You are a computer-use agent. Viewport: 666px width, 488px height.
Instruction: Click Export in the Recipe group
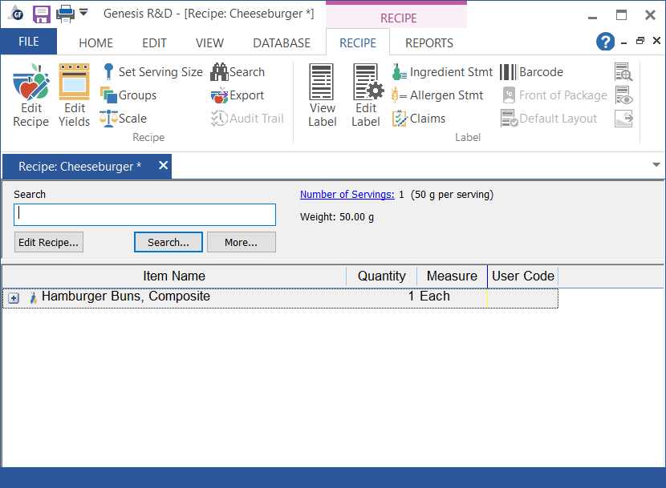click(x=238, y=95)
